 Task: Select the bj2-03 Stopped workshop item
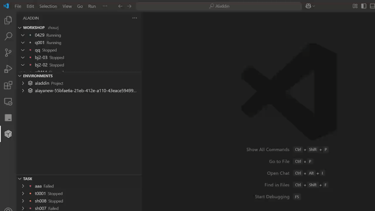49,57
